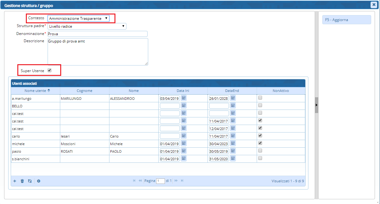Click the refresh icon in grid footer
The image size is (380, 204).
point(30,181)
